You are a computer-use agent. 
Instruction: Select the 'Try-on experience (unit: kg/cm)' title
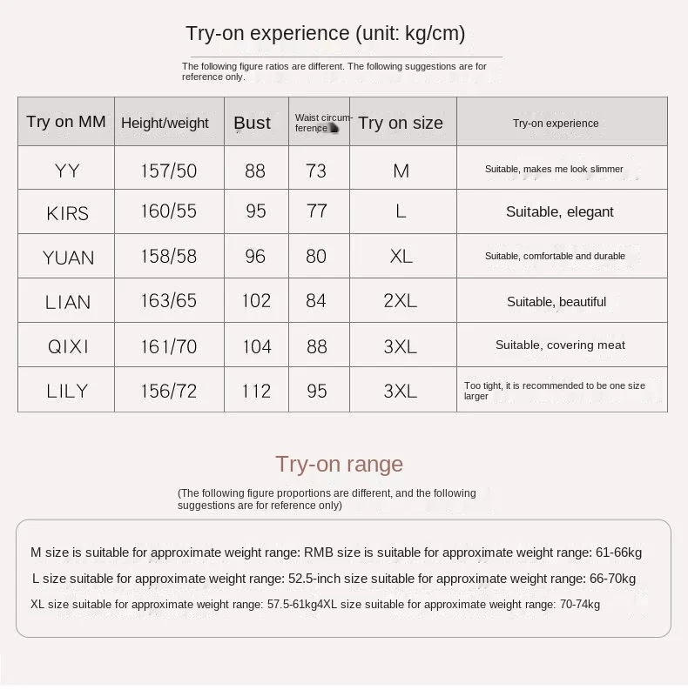coord(325,33)
